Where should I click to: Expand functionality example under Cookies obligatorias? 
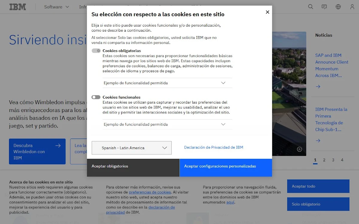pyautogui.click(x=168, y=83)
